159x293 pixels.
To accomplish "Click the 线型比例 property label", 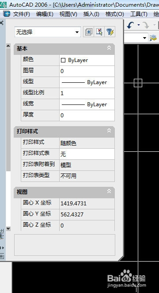I will click(x=34, y=93).
